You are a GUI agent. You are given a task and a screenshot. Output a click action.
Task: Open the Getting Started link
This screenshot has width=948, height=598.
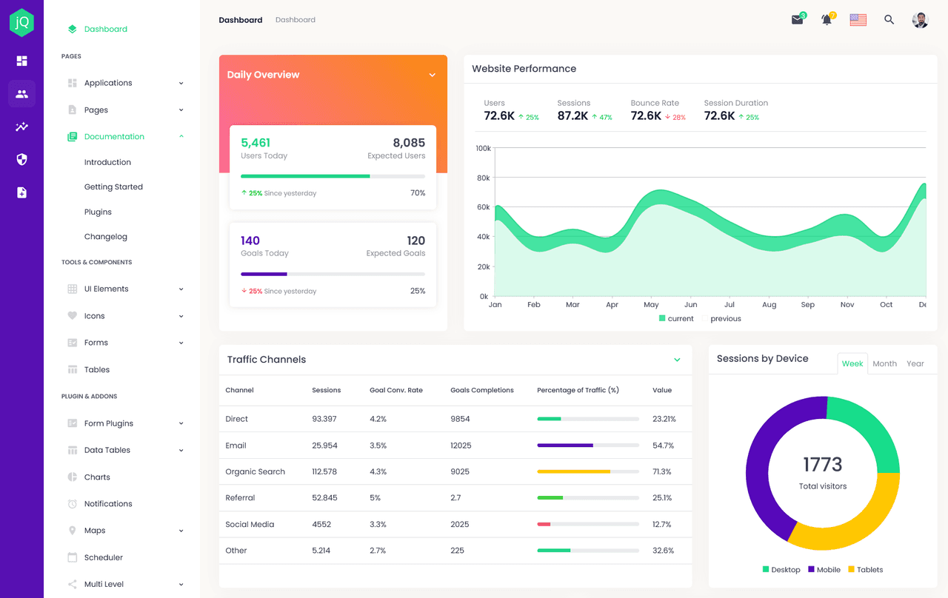113,187
